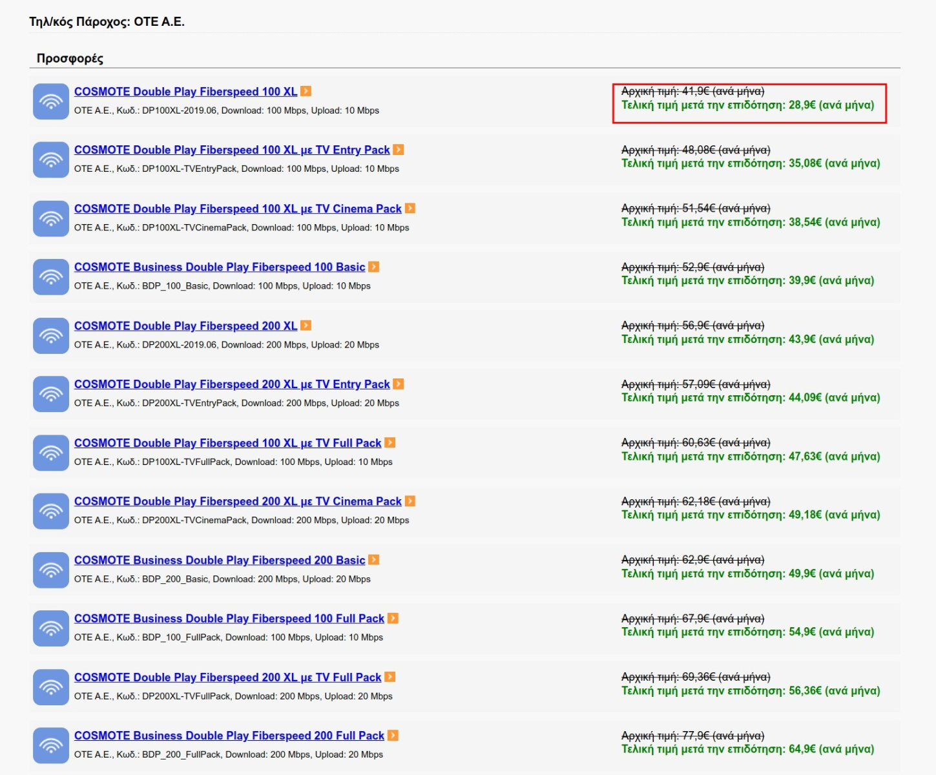Viewport: 936px width, 775px height.
Task: Open COSMOTE Double Play Fiberspeed 200 XL link
Action: pos(186,326)
